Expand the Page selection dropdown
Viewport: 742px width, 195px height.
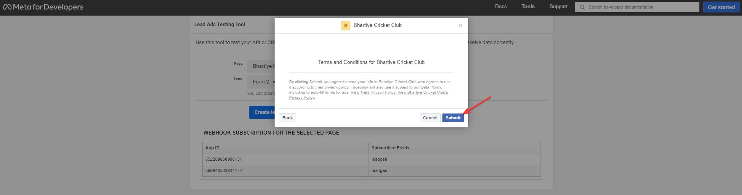coord(261,66)
